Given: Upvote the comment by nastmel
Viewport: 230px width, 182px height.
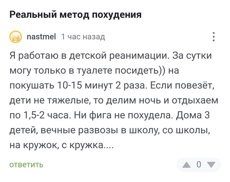Looking at the screenshot, I should [x=187, y=165].
